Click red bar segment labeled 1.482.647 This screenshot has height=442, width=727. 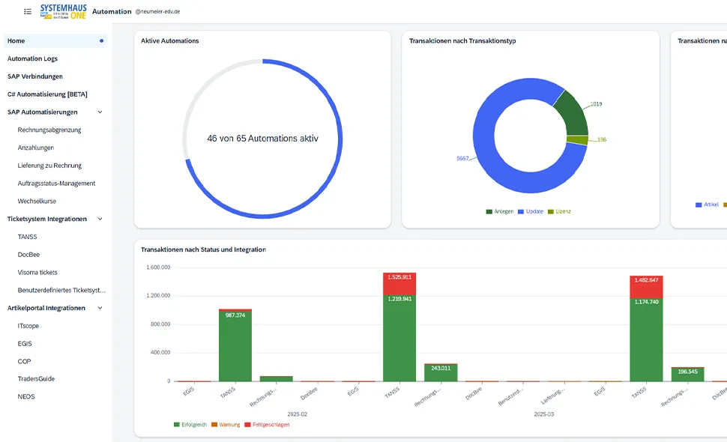[x=646, y=287]
